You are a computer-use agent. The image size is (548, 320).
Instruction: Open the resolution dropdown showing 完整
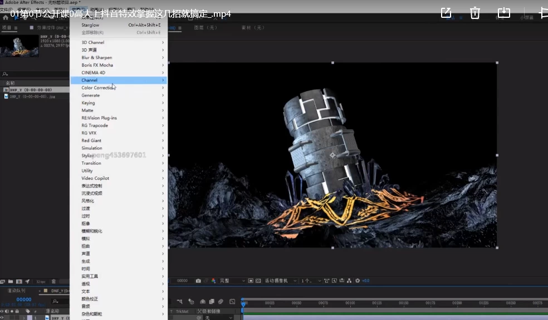pos(228,280)
